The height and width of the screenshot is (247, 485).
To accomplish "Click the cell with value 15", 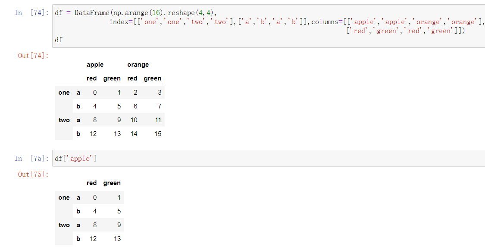I will (x=158, y=134).
